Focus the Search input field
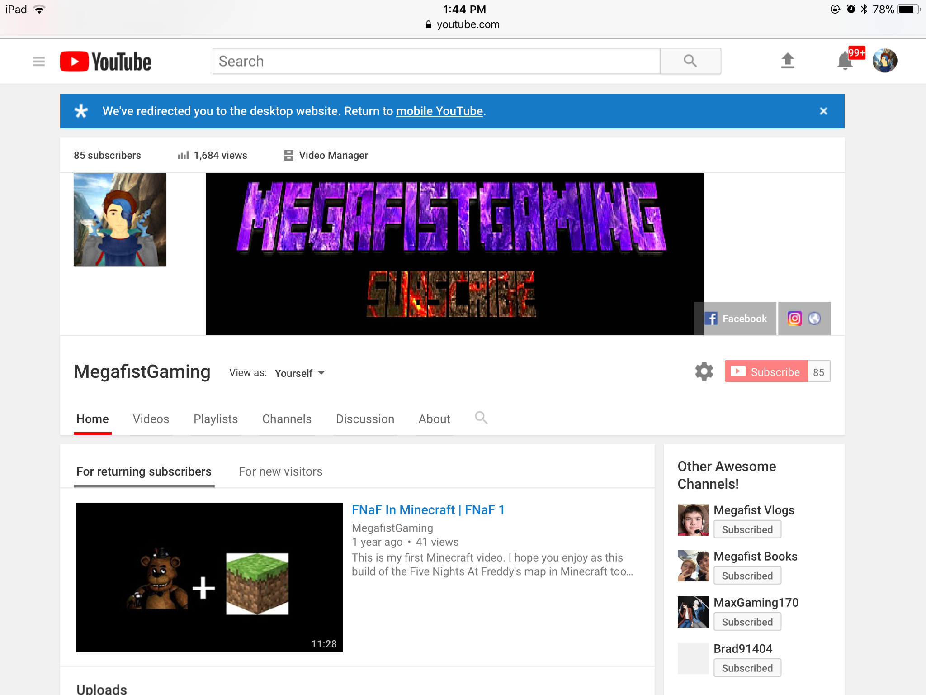 (436, 61)
